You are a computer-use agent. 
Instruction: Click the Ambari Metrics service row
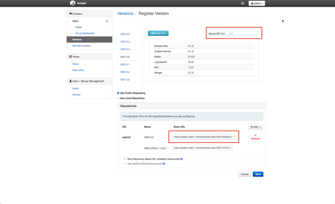point(204,52)
